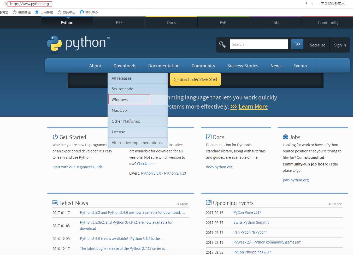
Task: Switch to the Jobs top tab
Action: pos(276,23)
